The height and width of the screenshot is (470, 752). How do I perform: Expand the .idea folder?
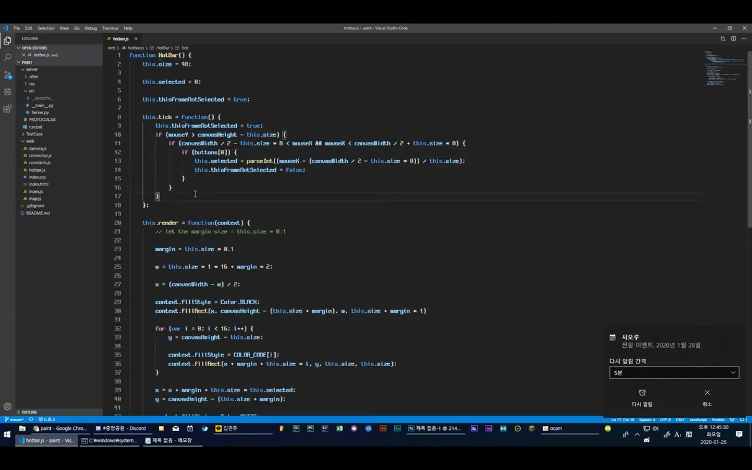coord(33,76)
